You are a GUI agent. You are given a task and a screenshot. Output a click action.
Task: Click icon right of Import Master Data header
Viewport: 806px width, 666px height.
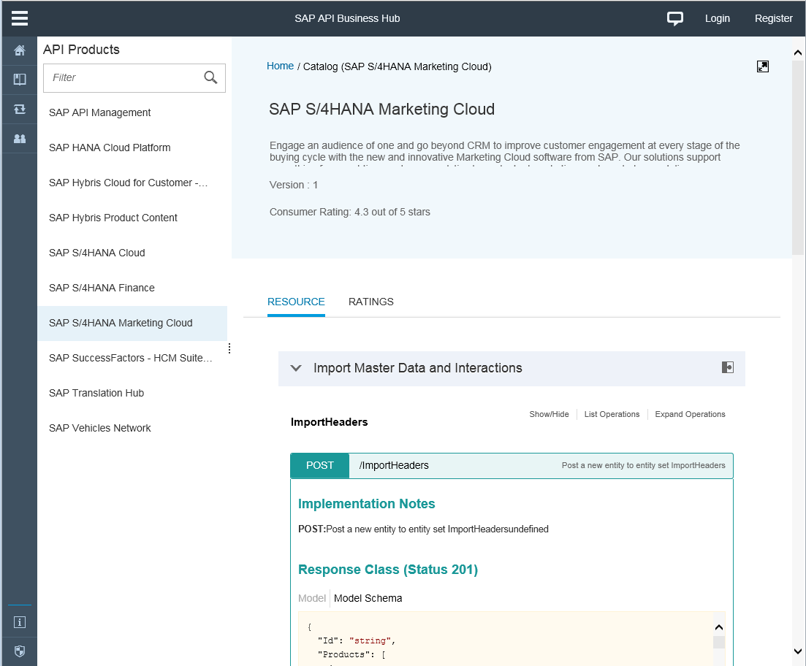tap(727, 367)
